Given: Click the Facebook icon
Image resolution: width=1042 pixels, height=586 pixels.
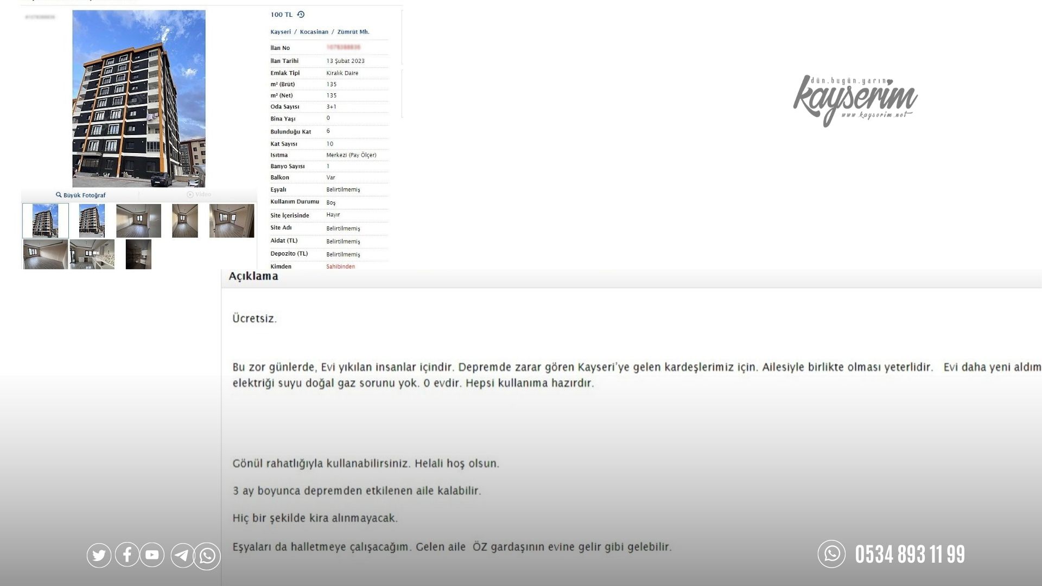Looking at the screenshot, I should pyautogui.click(x=127, y=555).
